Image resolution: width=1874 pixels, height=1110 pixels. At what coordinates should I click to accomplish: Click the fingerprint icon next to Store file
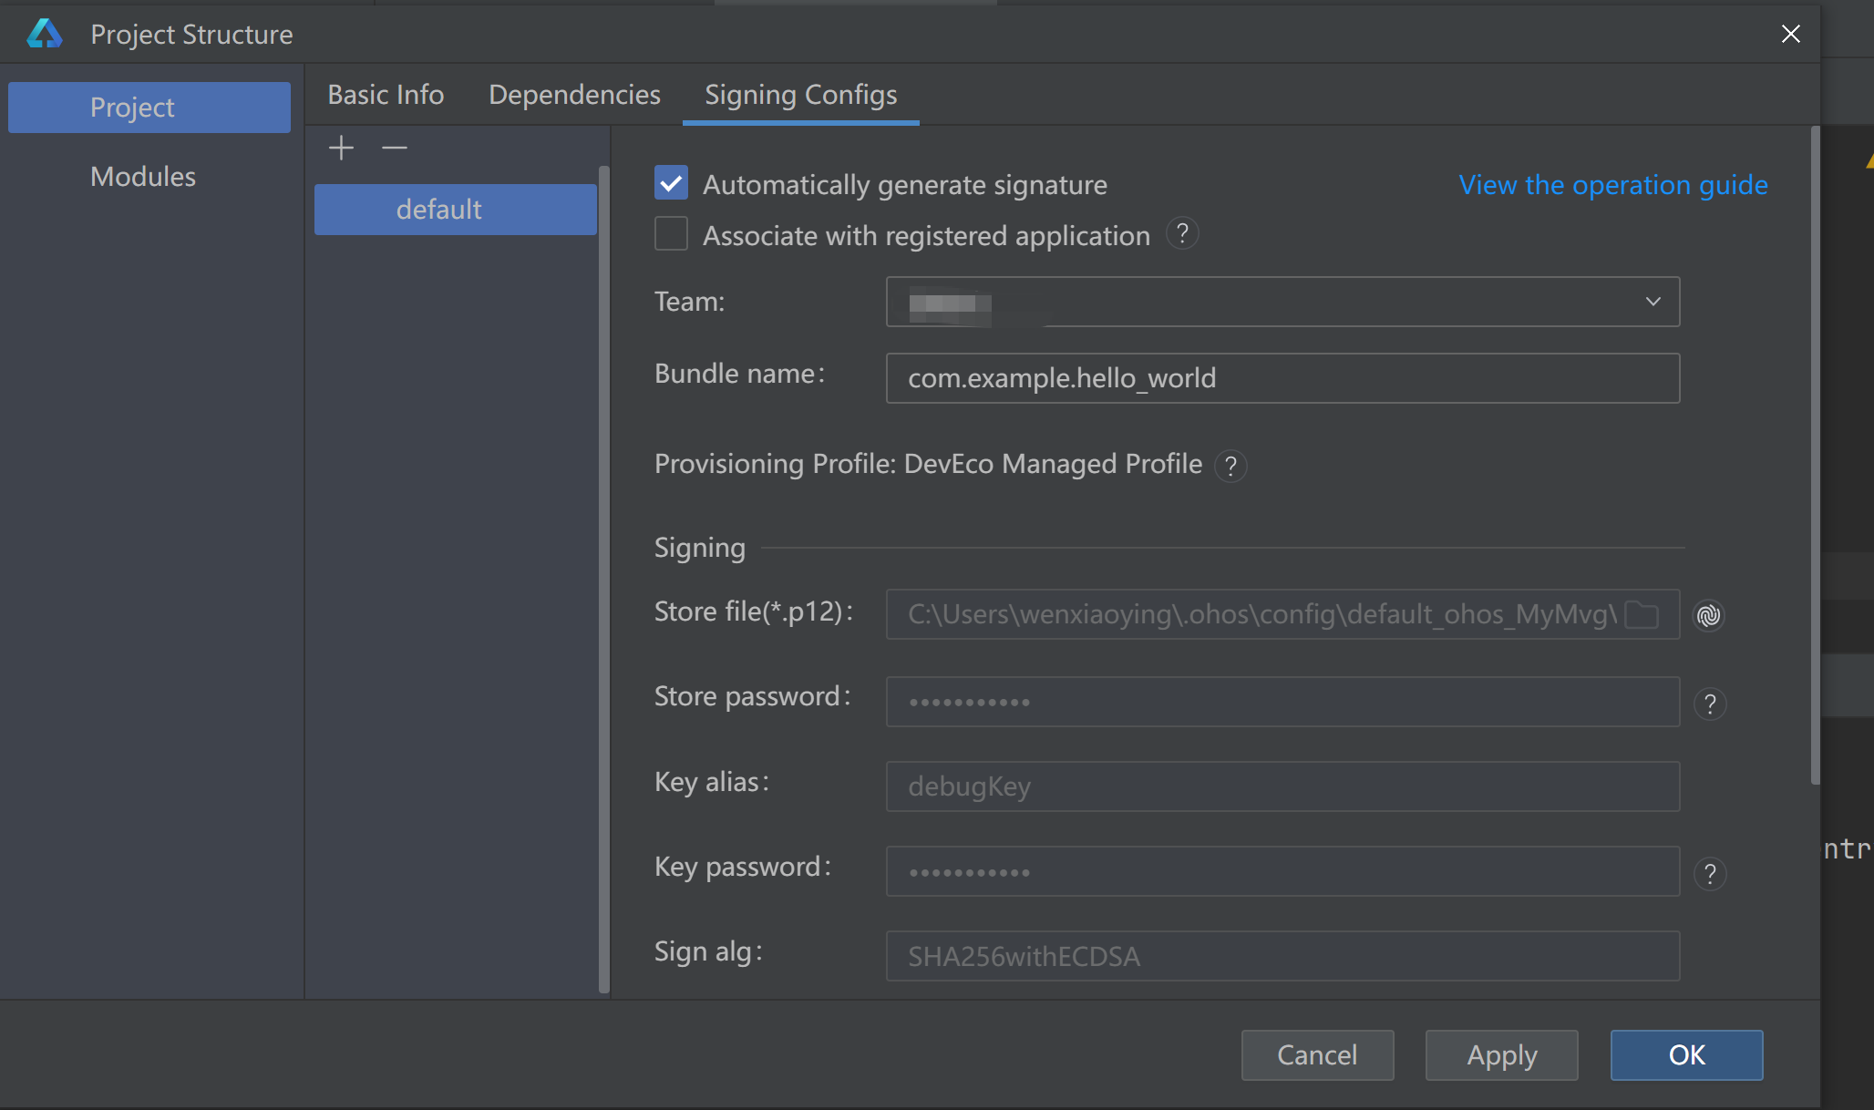point(1709,615)
